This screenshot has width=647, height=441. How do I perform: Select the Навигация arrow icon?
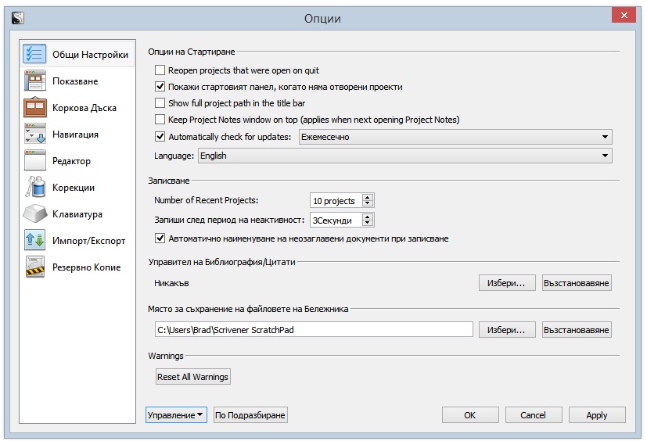[x=36, y=134]
